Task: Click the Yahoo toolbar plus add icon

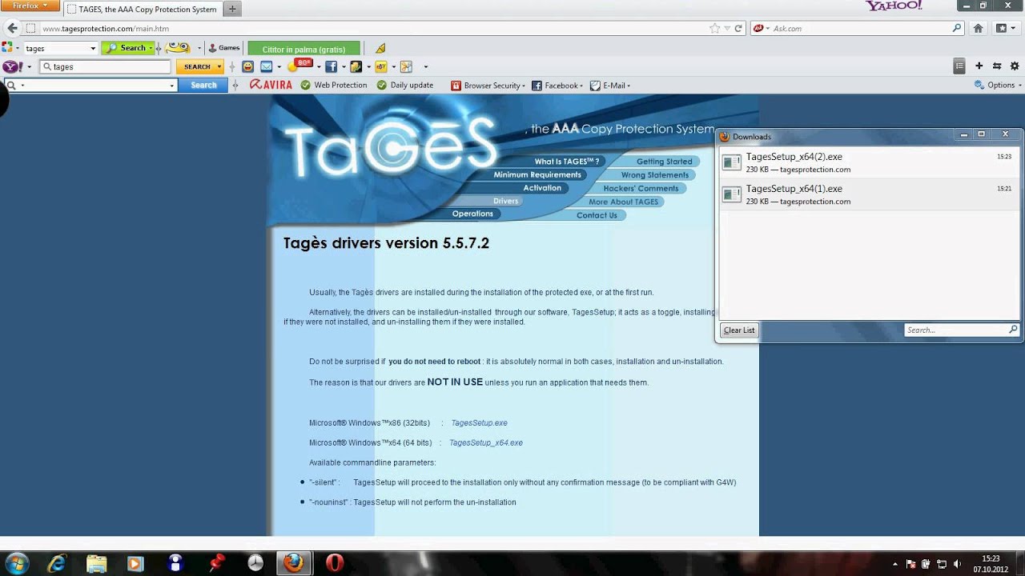Action: [979, 66]
